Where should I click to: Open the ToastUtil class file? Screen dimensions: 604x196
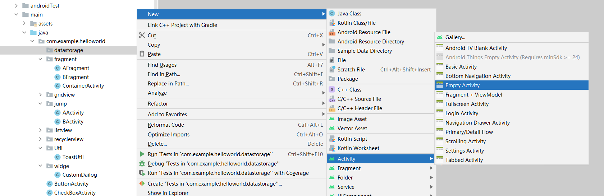pos(73,157)
